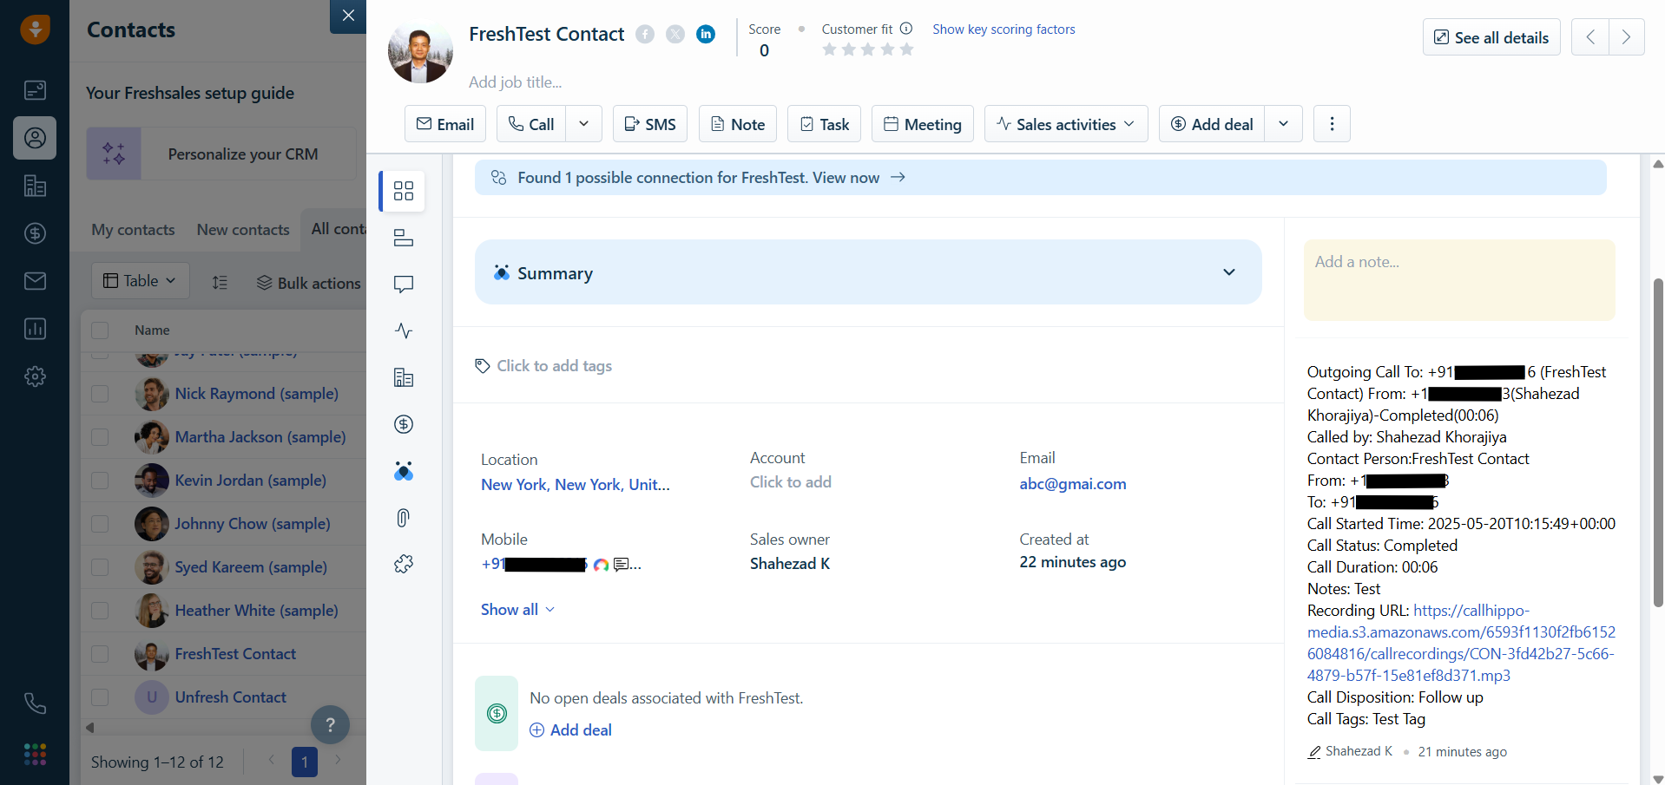Screen dimensions: 1665x785
Task: Open the Sales activities dropdown
Action: coord(1066,124)
